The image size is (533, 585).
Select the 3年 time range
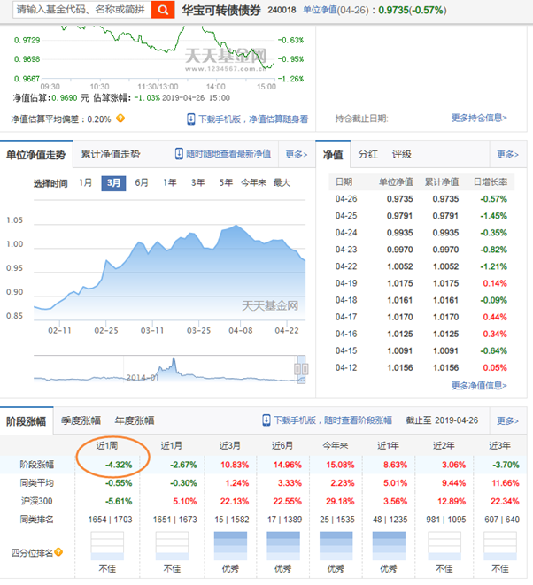tap(197, 183)
